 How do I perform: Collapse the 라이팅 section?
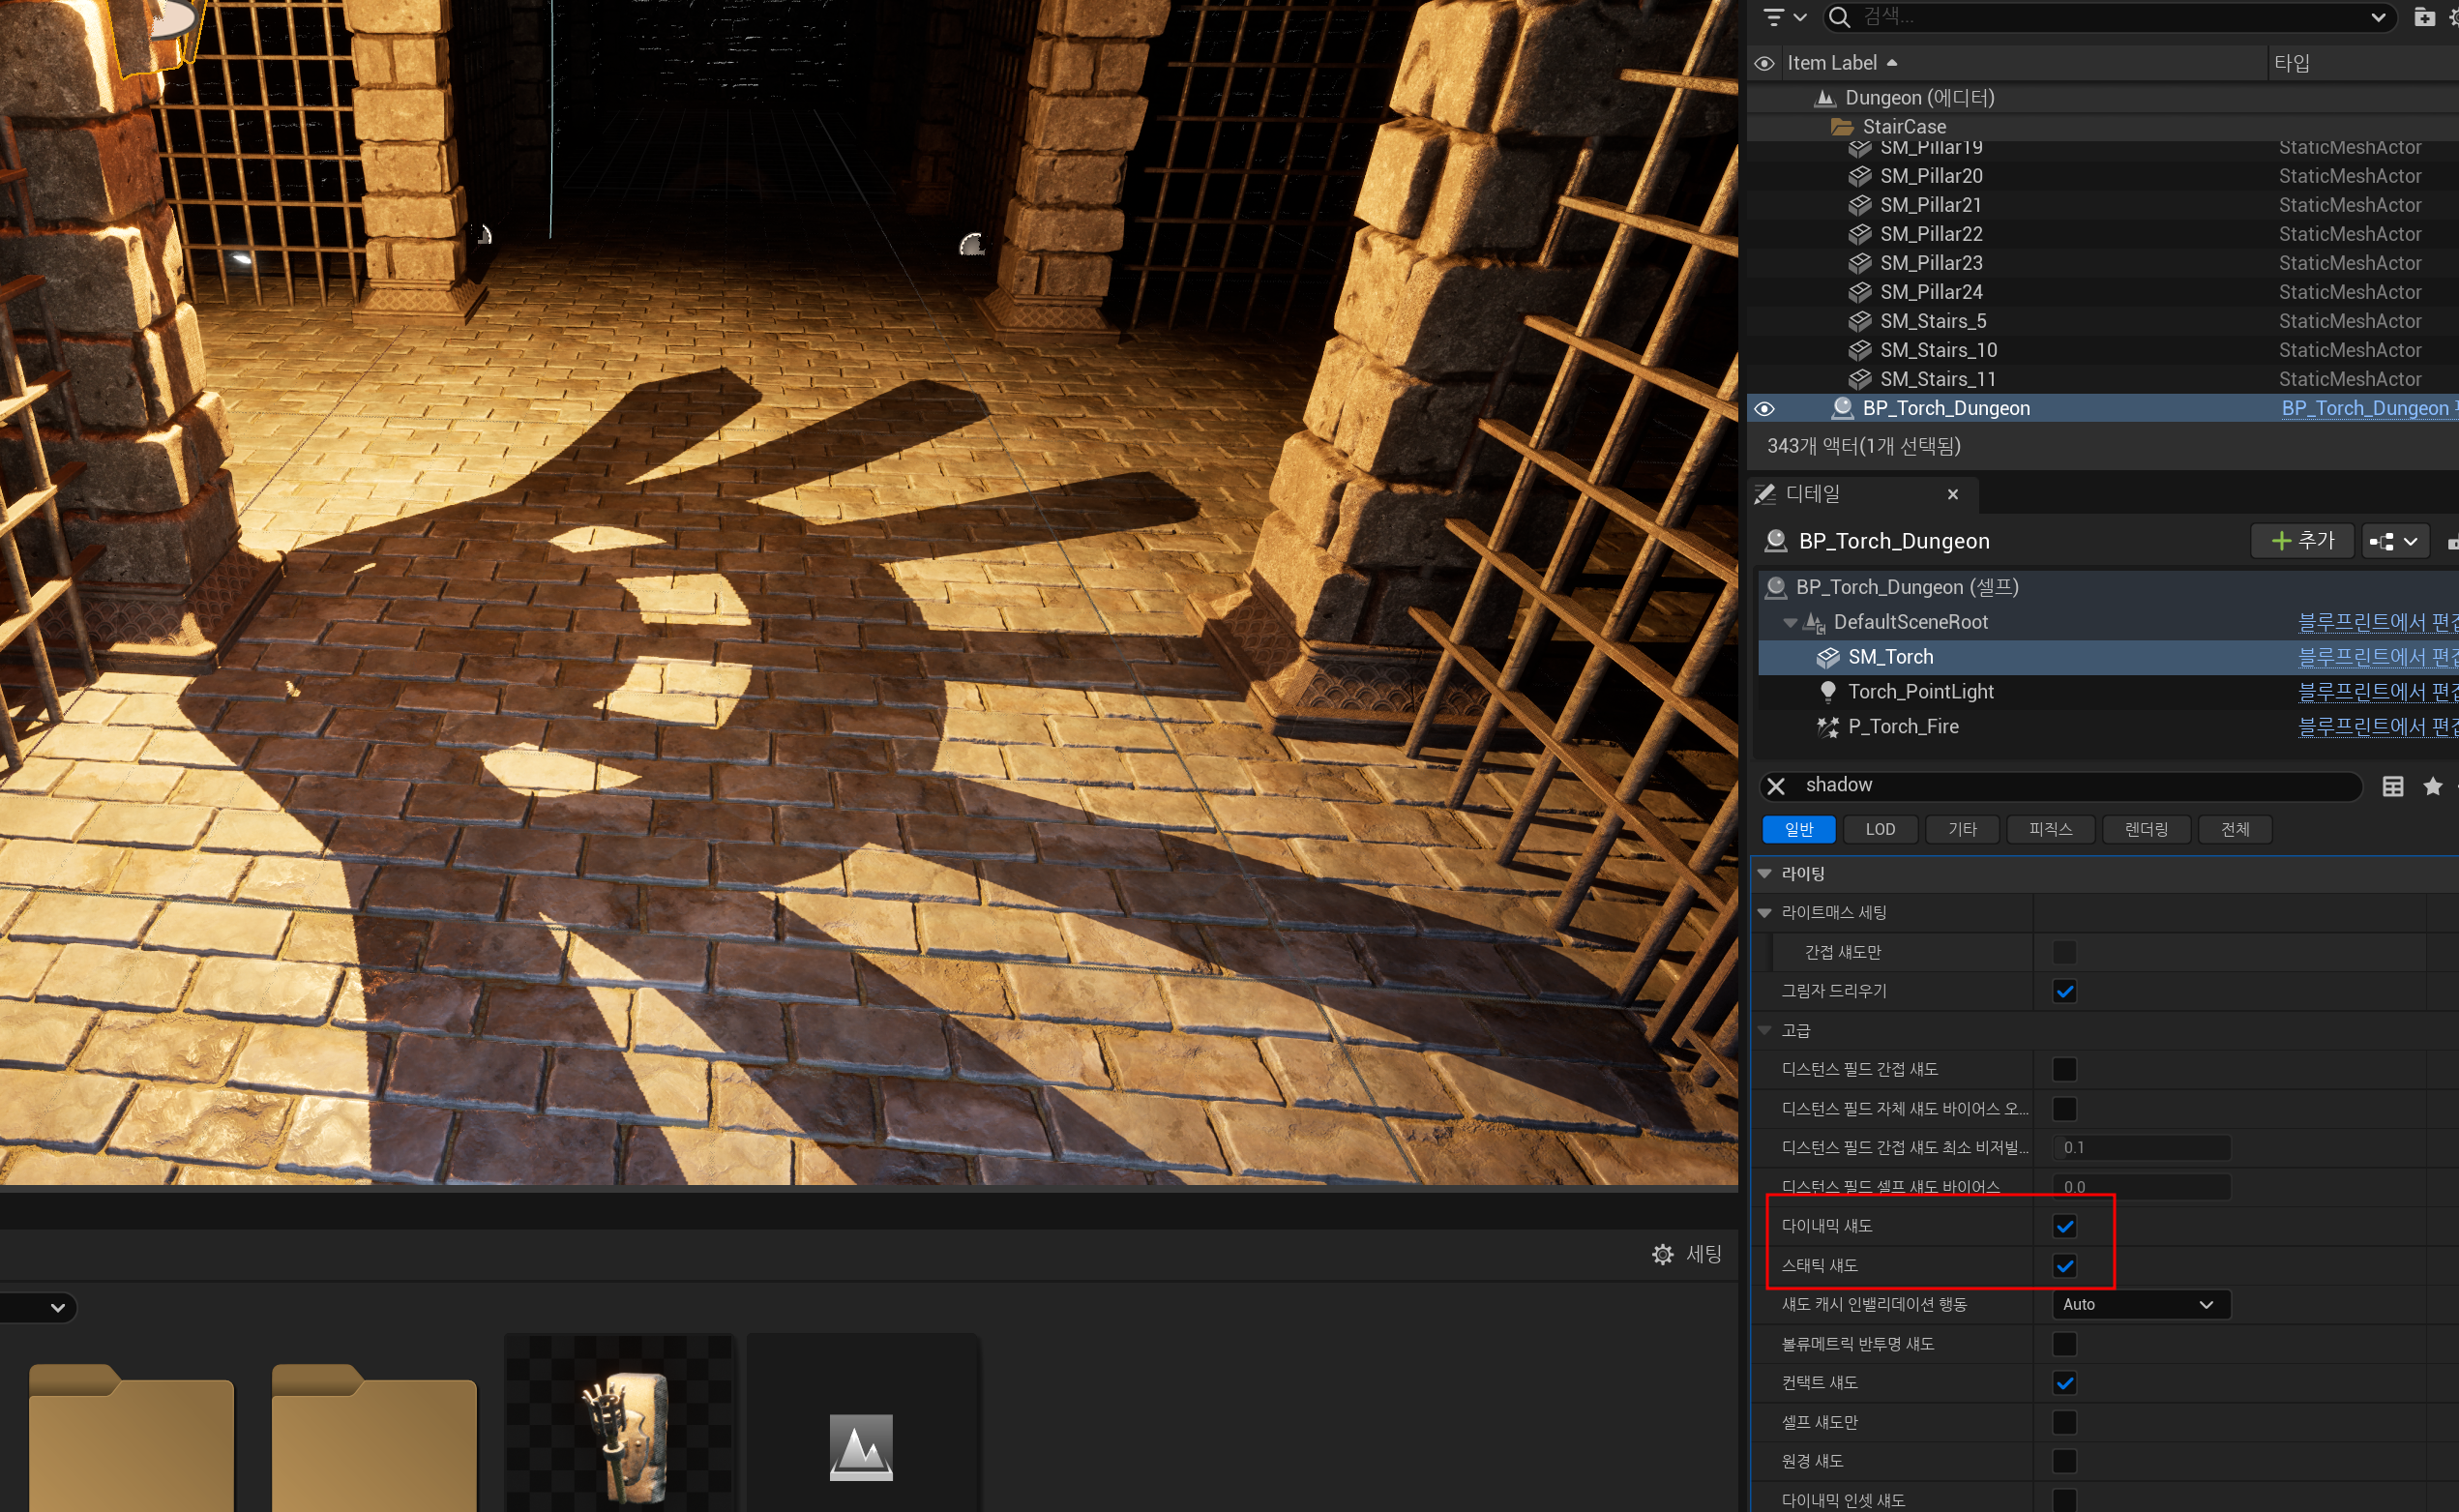(1765, 874)
